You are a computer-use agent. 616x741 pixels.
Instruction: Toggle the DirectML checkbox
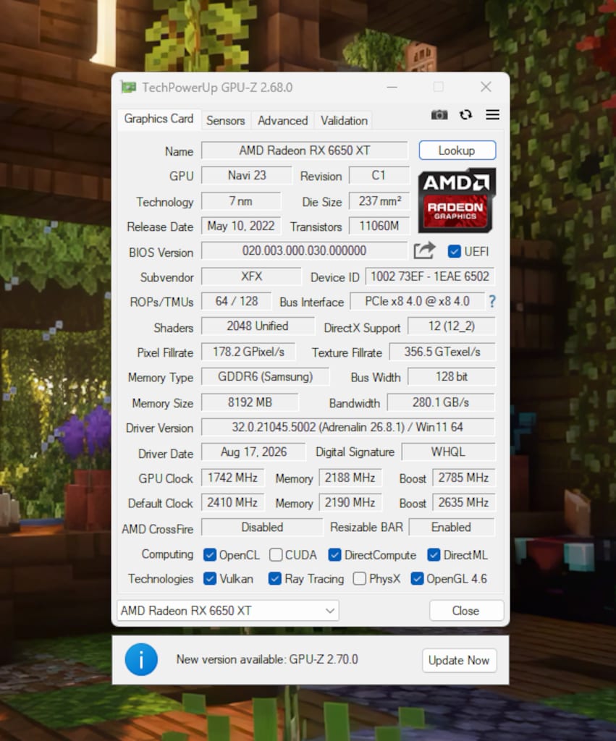[434, 555]
